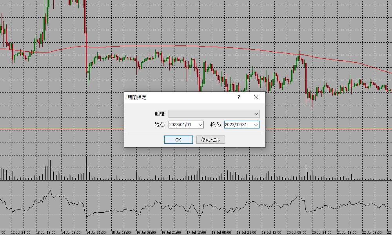Click the 17 Jul 13:00 time label
This screenshot has width=392, height=235.
point(196,232)
